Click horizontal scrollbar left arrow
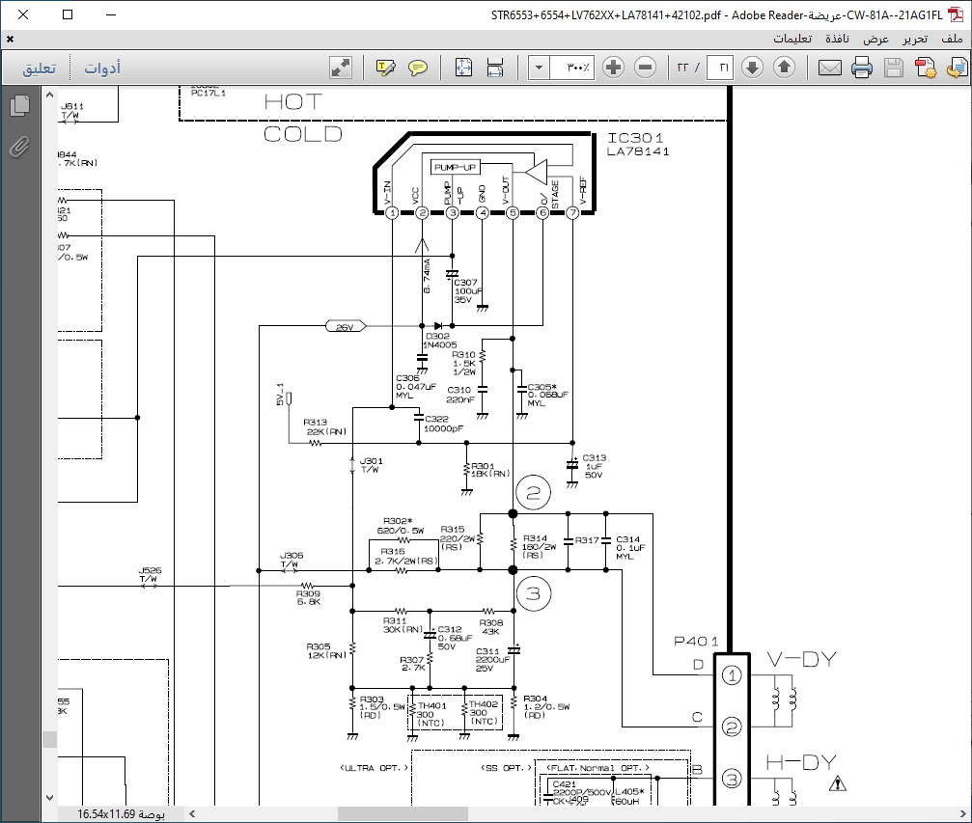Viewport: 972px width, 823px height. tap(192, 813)
